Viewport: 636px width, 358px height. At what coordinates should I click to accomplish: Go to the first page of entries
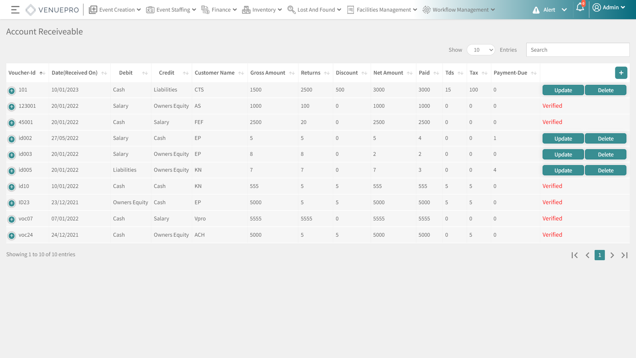point(574,255)
